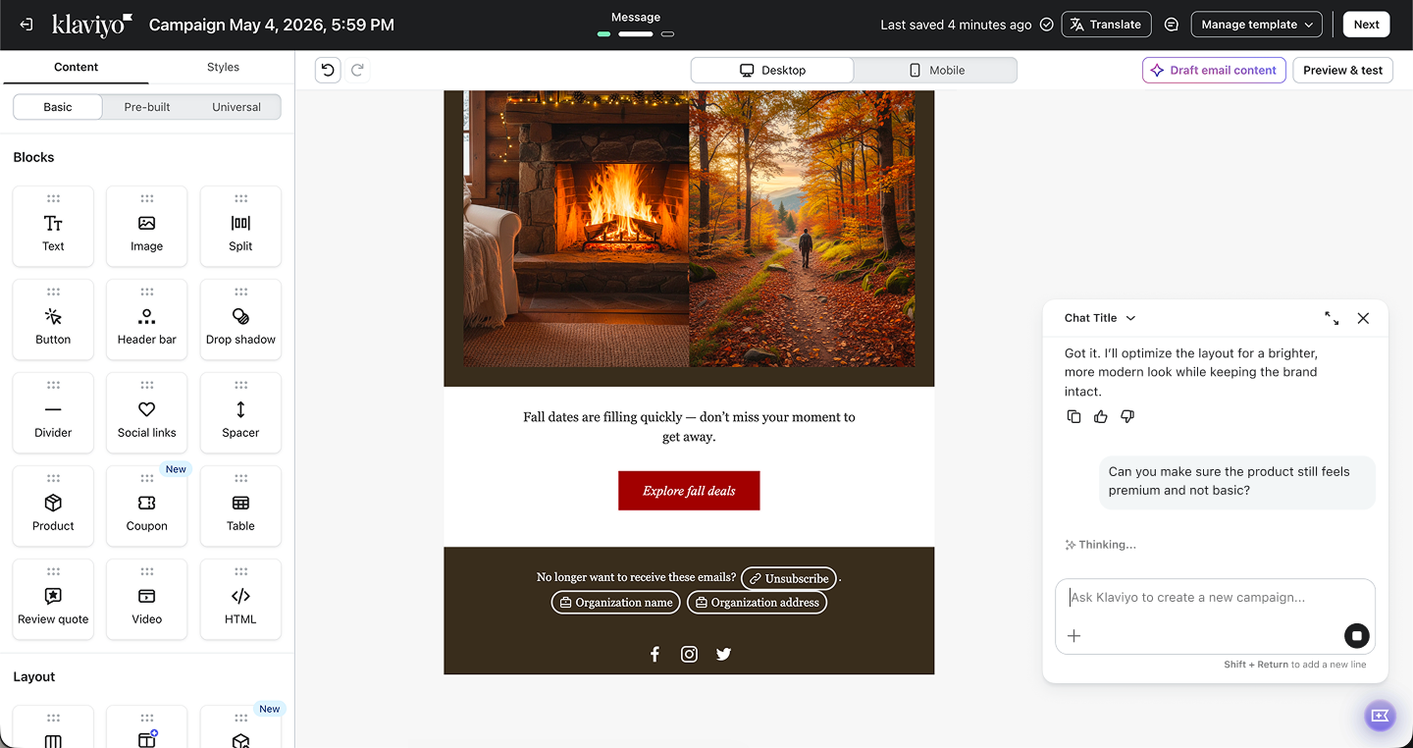This screenshot has height=748, width=1413.
Task: Click the saved checkmark status icon
Action: click(x=1046, y=25)
